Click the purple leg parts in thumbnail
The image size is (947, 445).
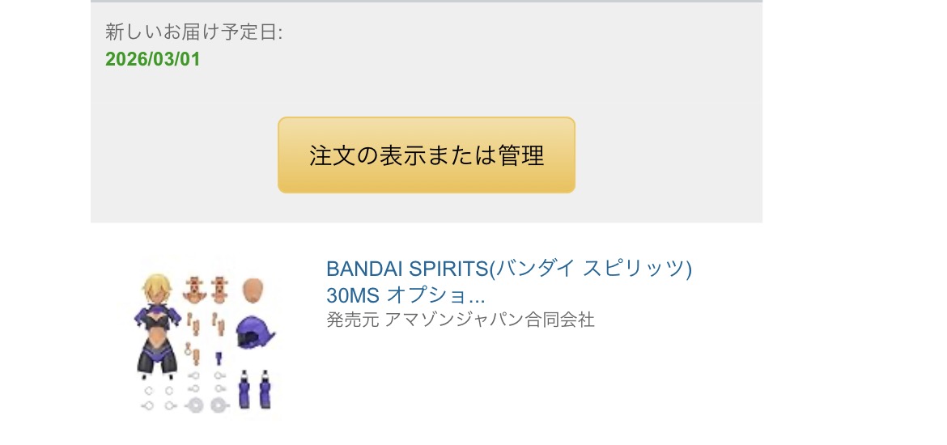coord(255,388)
